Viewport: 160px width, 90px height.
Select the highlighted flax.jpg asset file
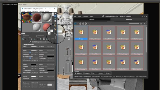pyautogui.click(x=81, y=33)
